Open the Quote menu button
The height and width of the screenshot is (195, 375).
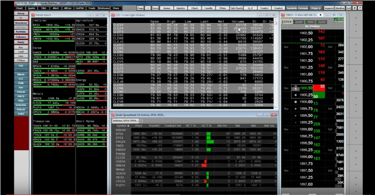tap(32, 8)
